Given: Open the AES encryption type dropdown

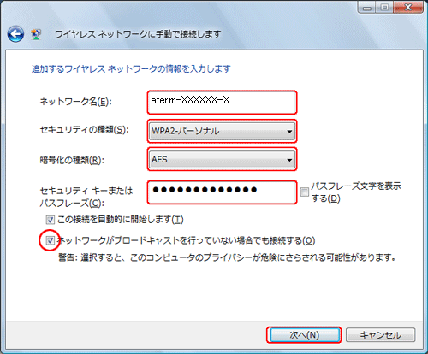Looking at the screenshot, I should coord(222,160).
